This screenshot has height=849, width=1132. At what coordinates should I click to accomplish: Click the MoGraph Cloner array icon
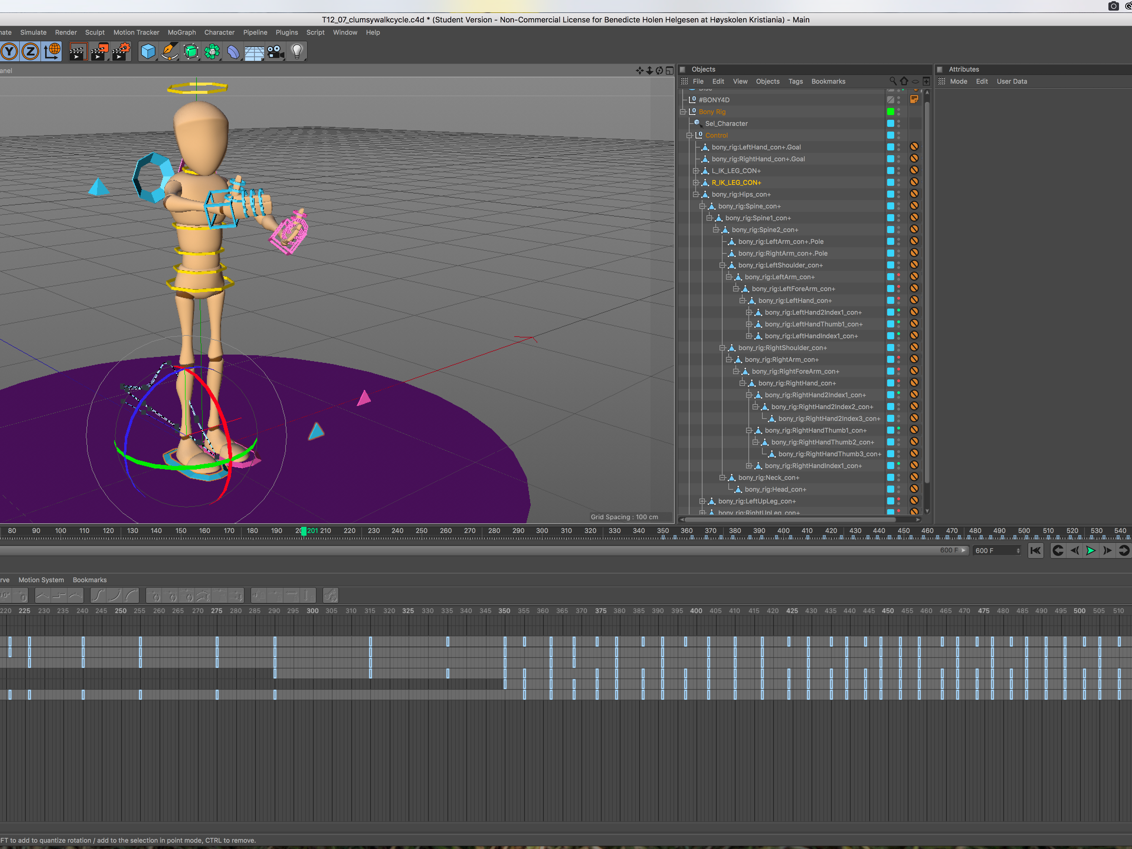(212, 52)
